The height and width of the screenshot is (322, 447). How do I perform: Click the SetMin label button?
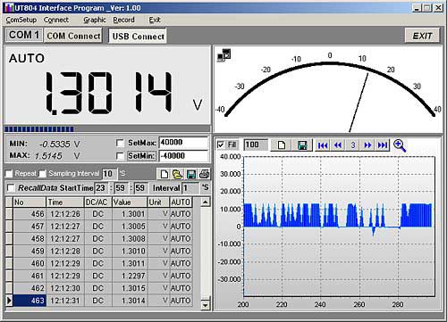click(141, 156)
